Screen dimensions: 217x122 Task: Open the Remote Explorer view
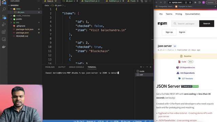click(4, 39)
